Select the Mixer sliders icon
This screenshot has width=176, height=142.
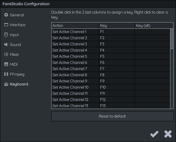point(6,54)
